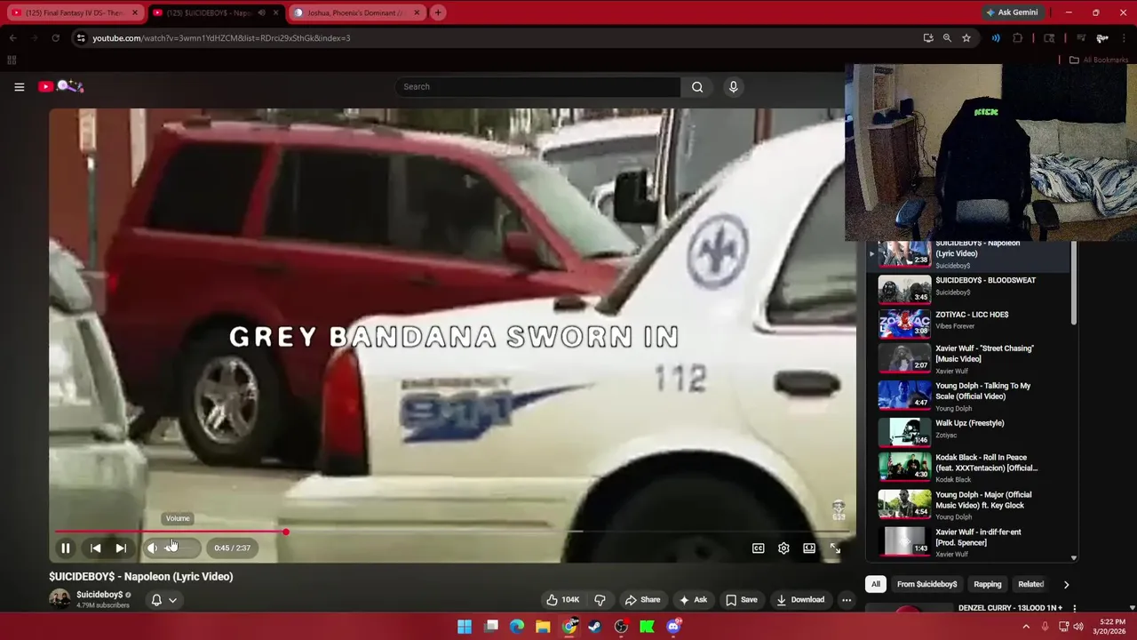The width and height of the screenshot is (1137, 640).
Task: Click the Ask button below the video
Action: pos(693,600)
